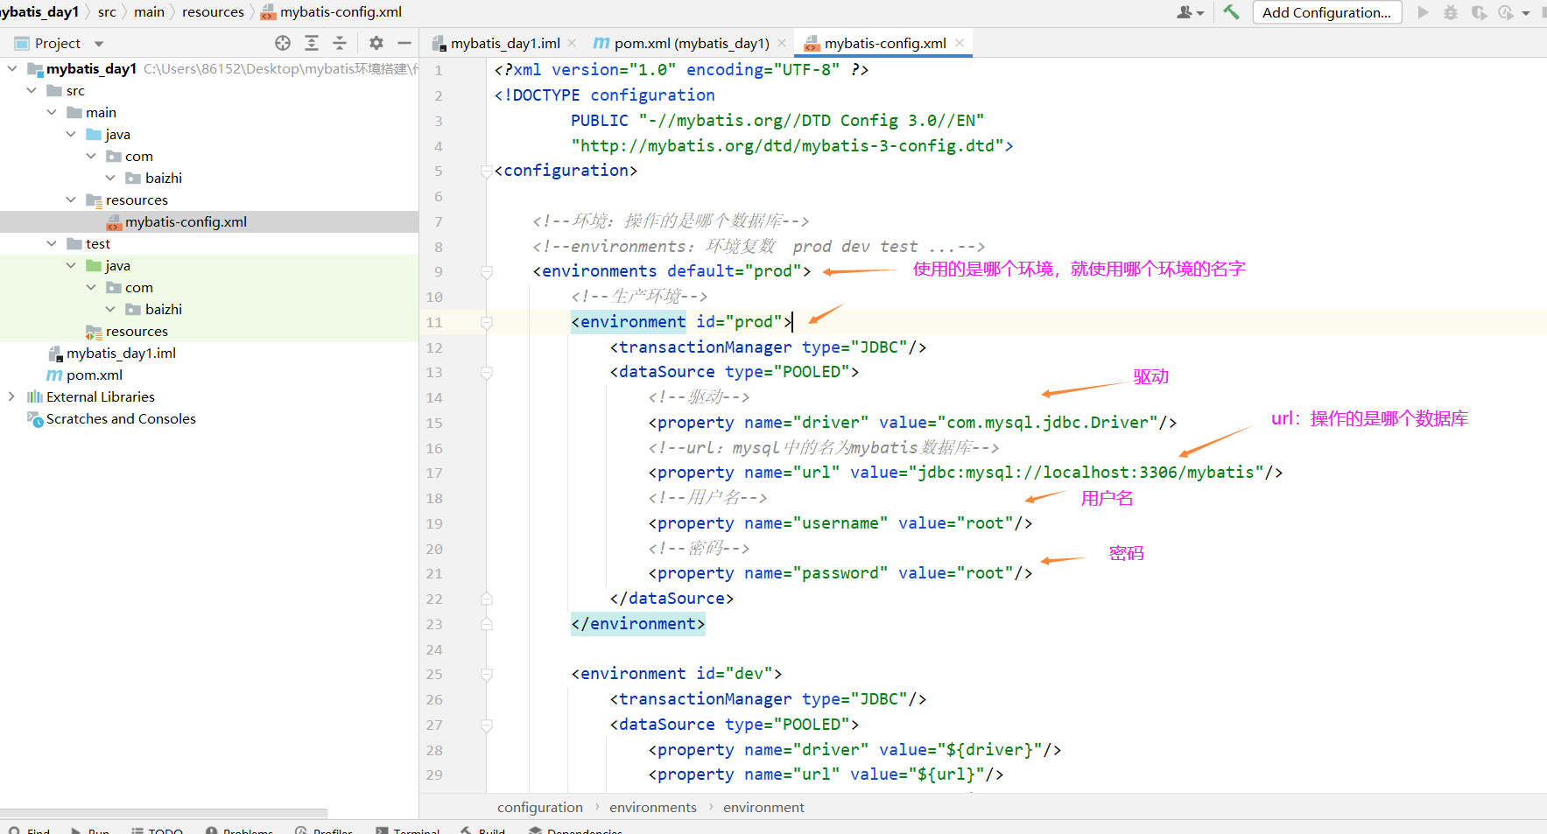
Task: Open the Run tool window
Action: click(x=91, y=830)
